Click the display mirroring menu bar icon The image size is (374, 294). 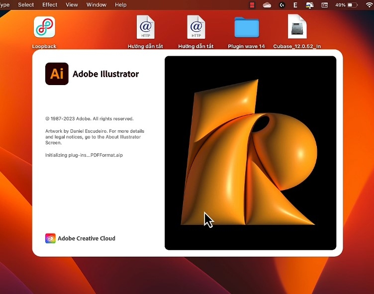click(x=310, y=5)
